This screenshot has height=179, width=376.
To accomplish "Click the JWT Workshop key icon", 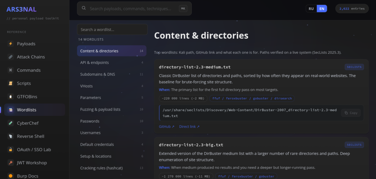I will pyautogui.click(x=10, y=163).
